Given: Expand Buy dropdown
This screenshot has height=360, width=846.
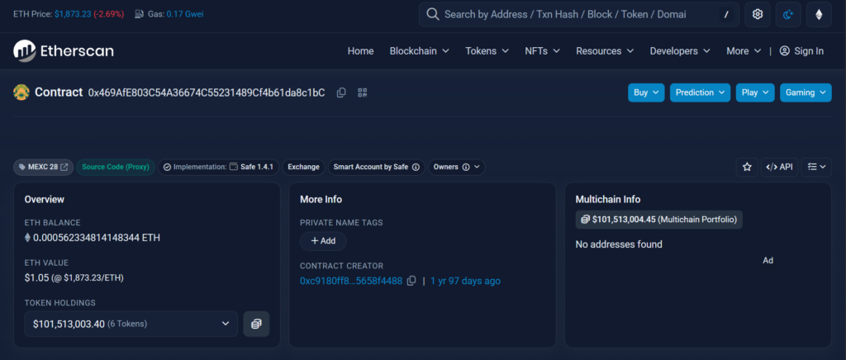Looking at the screenshot, I should [646, 92].
